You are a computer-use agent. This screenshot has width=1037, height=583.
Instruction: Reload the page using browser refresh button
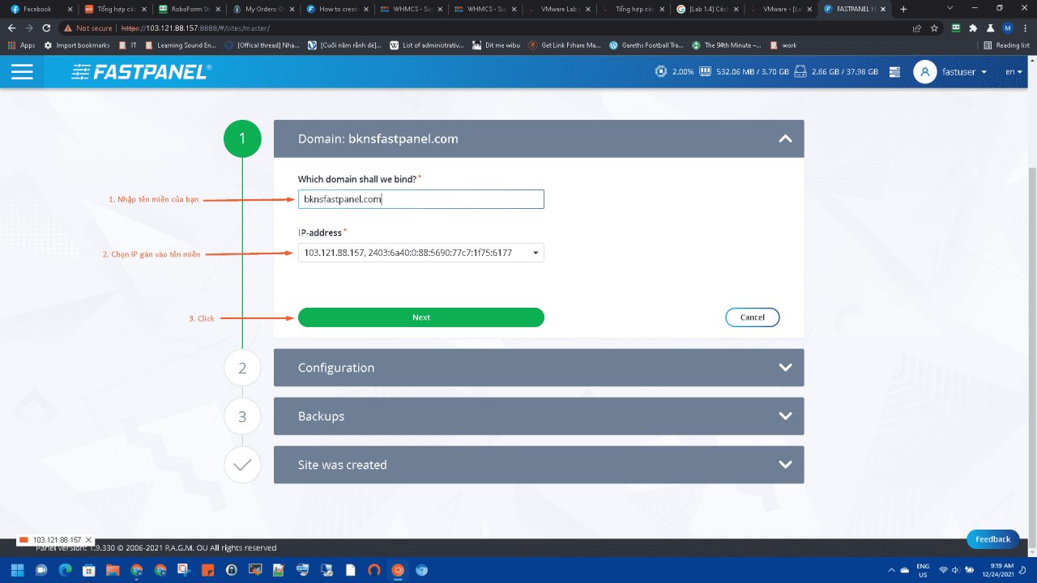pyautogui.click(x=46, y=28)
